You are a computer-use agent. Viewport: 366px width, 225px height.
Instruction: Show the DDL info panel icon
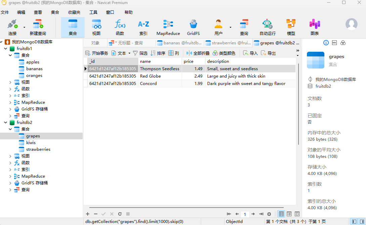[334, 43]
